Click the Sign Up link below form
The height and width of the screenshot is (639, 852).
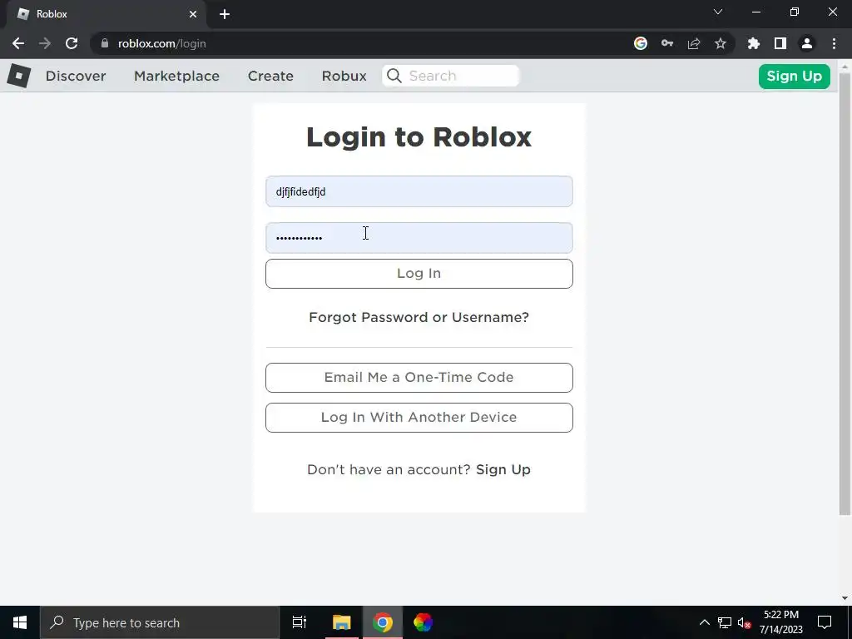click(503, 469)
